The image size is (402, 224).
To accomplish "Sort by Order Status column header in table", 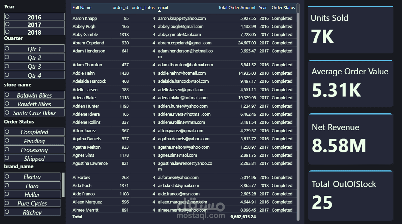I will 283,8.
